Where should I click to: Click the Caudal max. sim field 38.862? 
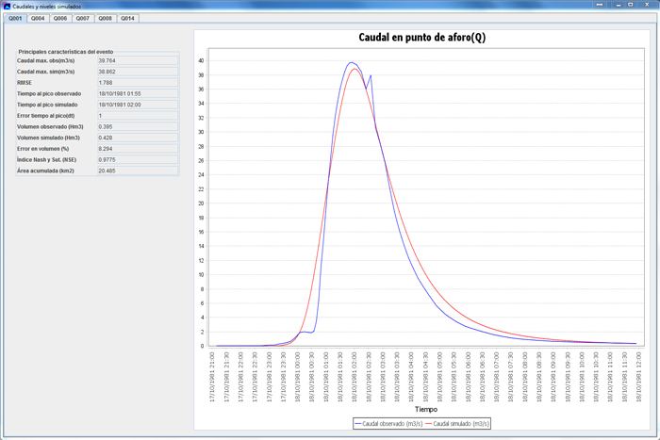138,72
